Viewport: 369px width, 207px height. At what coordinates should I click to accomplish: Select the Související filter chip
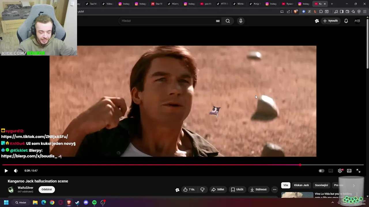[x=321, y=185]
